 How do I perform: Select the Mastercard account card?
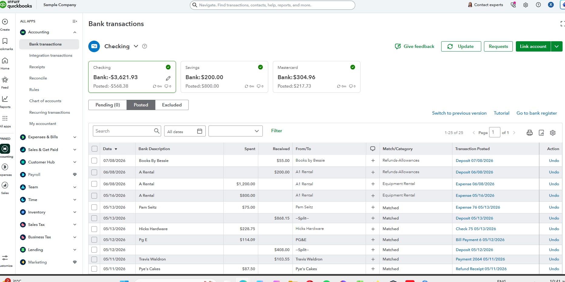pos(316,77)
